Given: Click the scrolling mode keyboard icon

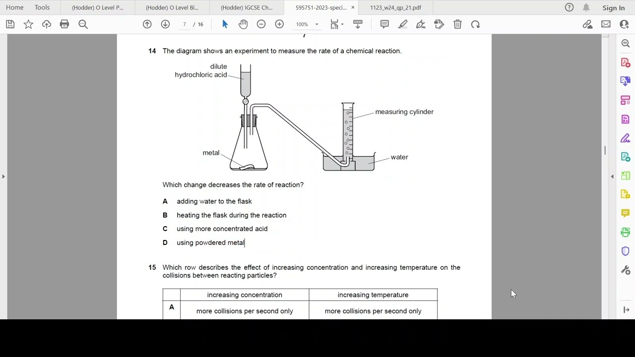Looking at the screenshot, I should 358,24.
